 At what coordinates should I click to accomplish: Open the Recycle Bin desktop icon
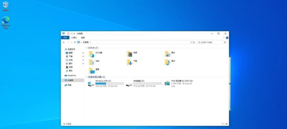(5, 6)
